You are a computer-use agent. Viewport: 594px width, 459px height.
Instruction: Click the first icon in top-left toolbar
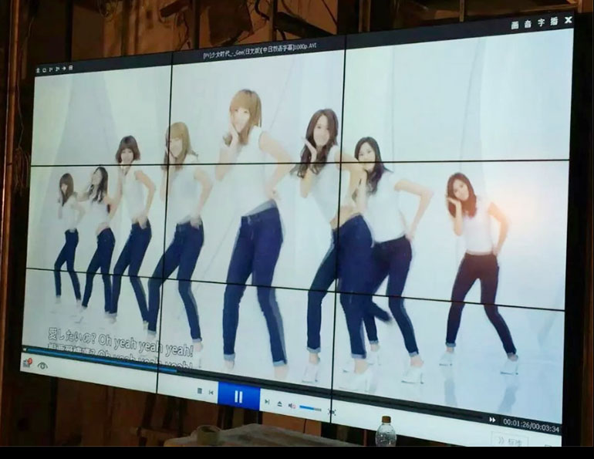click(x=38, y=70)
